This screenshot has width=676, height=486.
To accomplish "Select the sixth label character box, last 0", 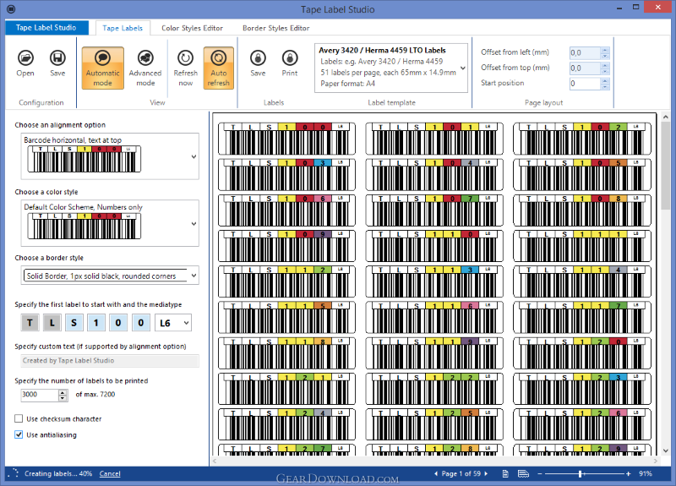I will click(140, 323).
